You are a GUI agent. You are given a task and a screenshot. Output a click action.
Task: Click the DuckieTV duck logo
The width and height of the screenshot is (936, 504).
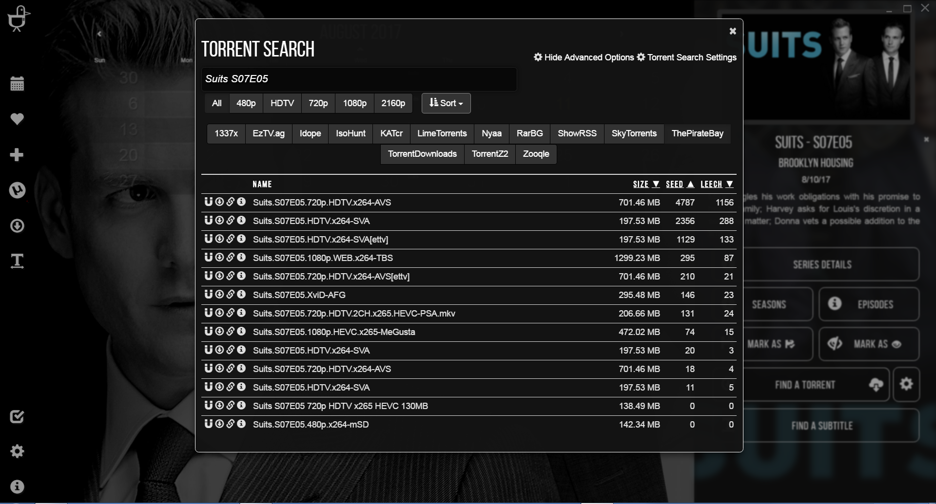pos(18,18)
